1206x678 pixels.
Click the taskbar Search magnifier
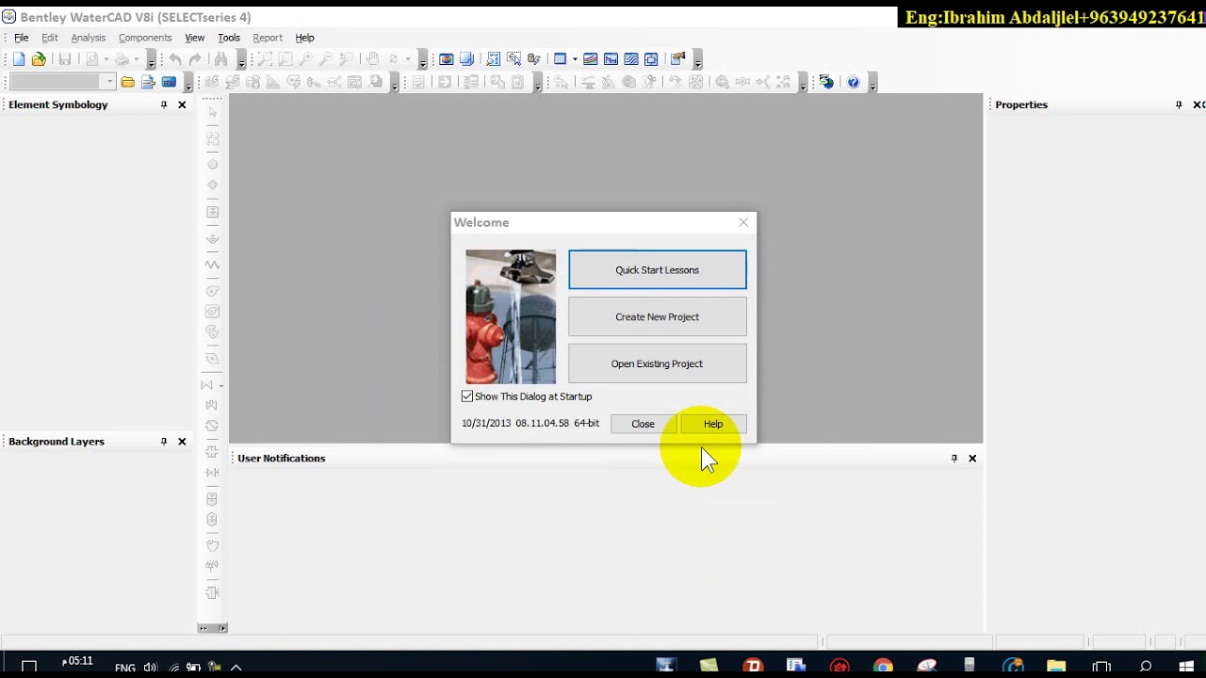point(1146,666)
